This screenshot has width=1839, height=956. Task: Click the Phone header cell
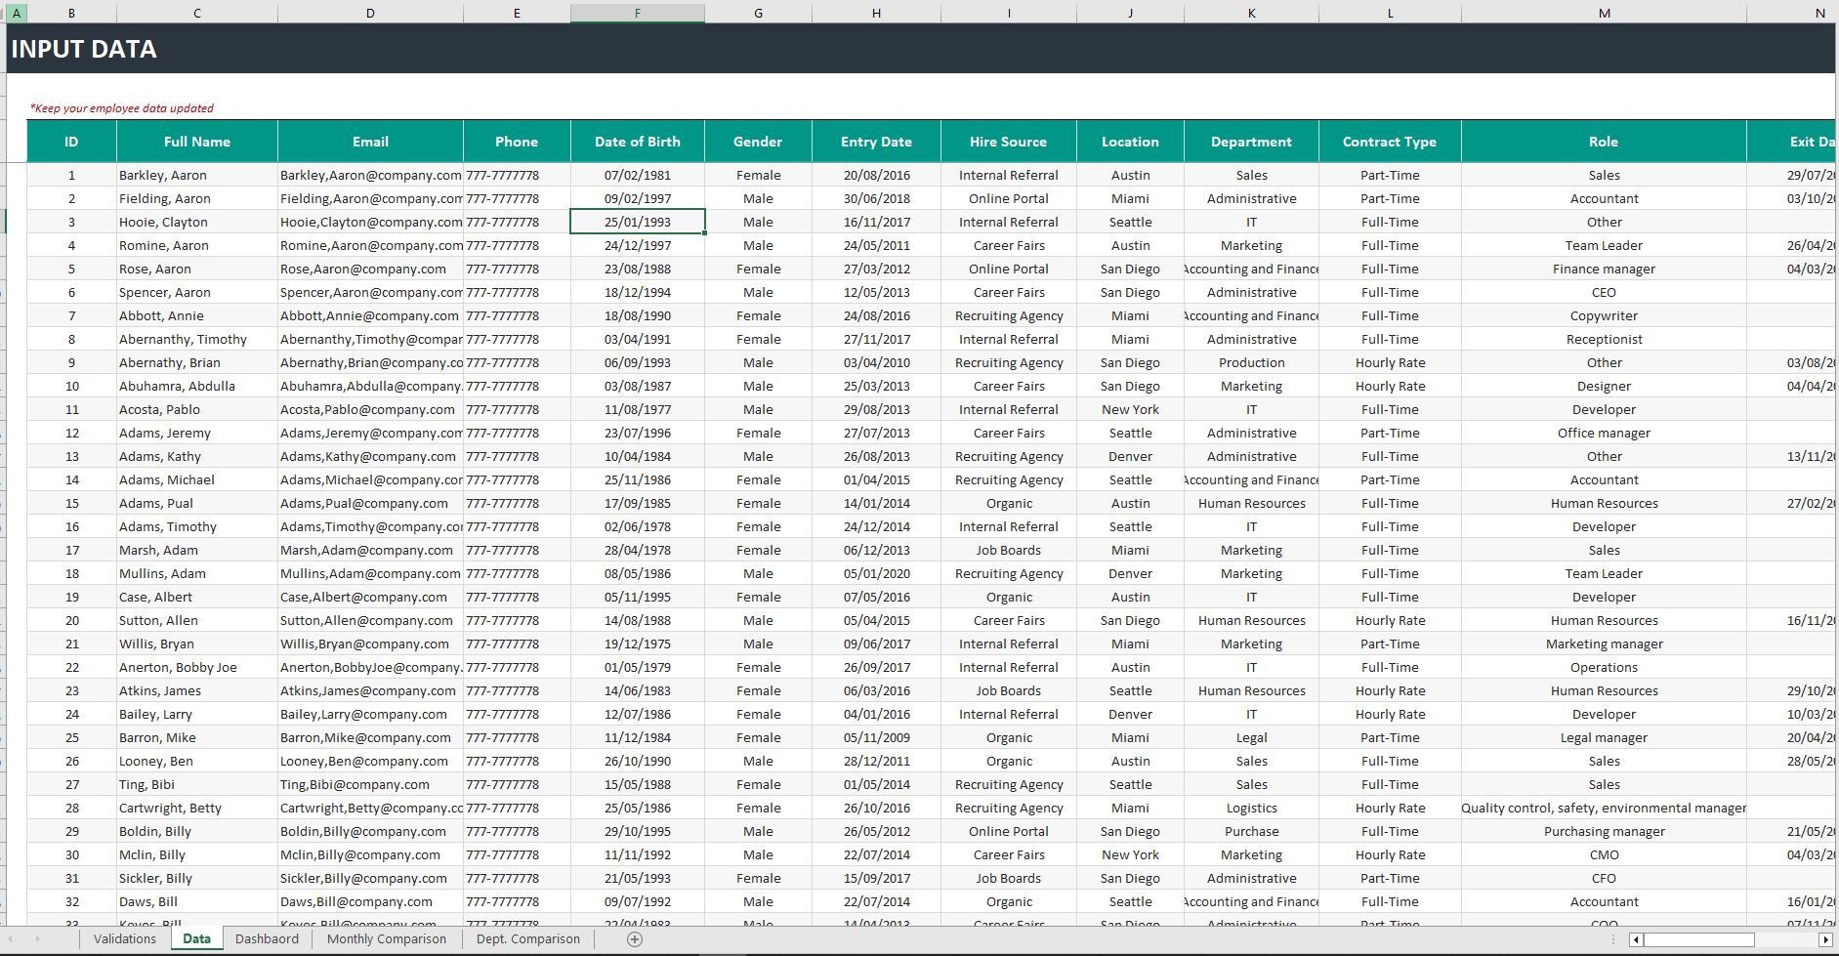coord(517,142)
